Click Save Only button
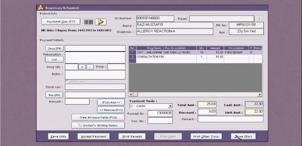Screen dimensions: 302x146 pos(58,136)
